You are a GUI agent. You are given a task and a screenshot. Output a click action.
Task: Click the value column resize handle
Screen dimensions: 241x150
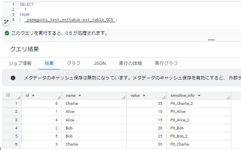(164, 97)
